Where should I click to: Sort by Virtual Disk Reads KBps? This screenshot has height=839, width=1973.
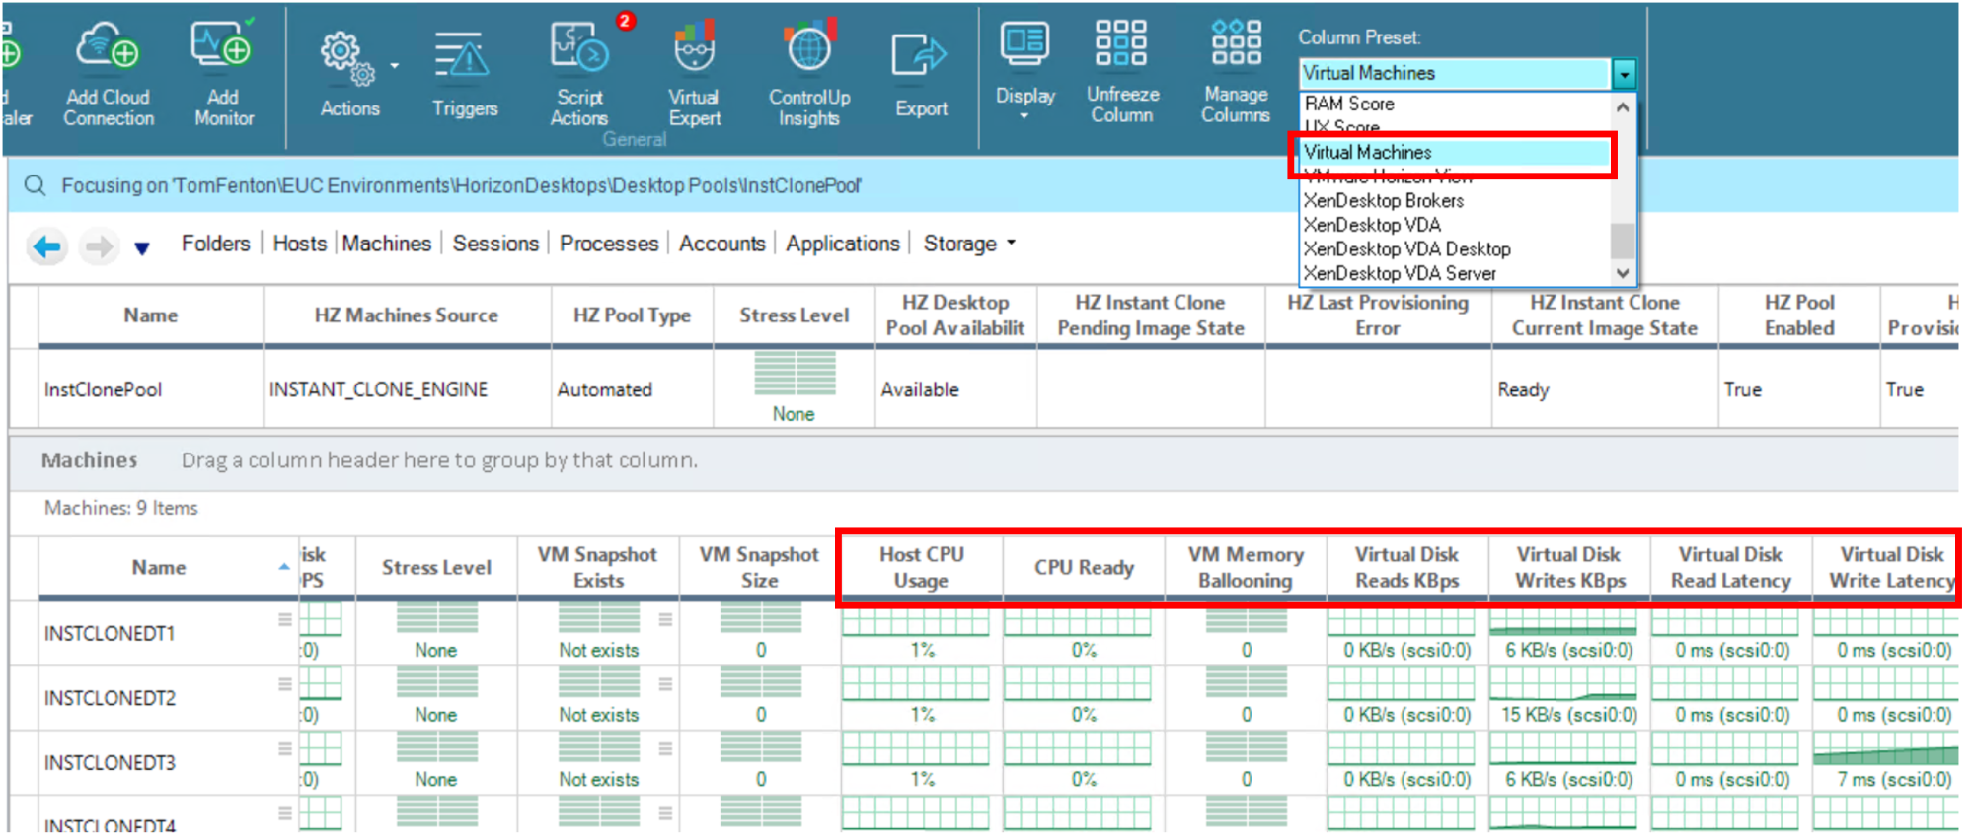coord(1406,568)
